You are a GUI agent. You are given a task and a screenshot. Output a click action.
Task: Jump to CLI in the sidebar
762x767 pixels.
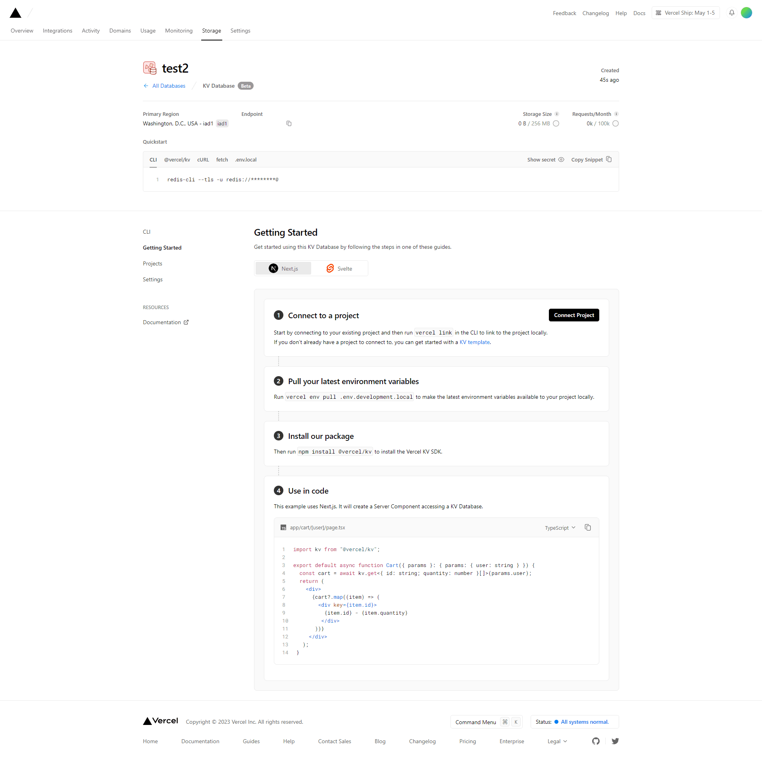(146, 232)
